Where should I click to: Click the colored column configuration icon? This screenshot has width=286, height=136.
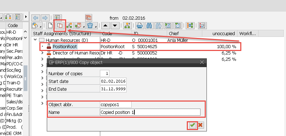[190, 26]
